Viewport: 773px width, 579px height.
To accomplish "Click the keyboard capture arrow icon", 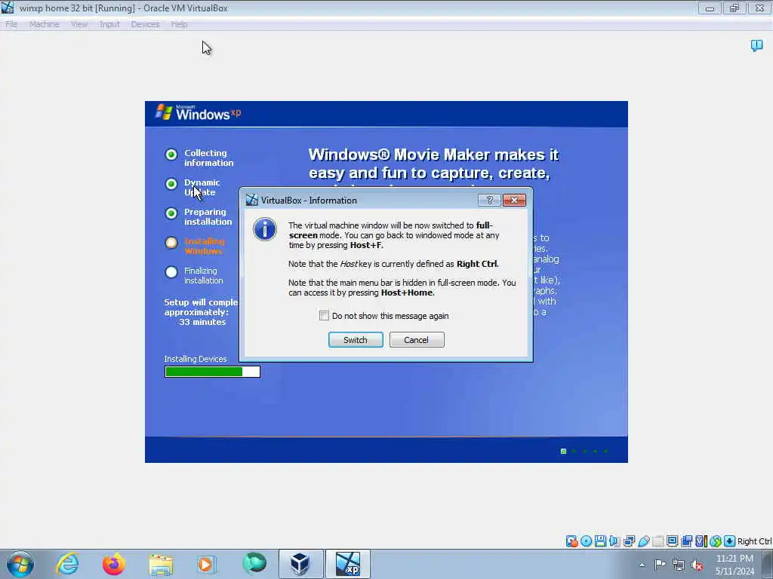I will point(730,541).
